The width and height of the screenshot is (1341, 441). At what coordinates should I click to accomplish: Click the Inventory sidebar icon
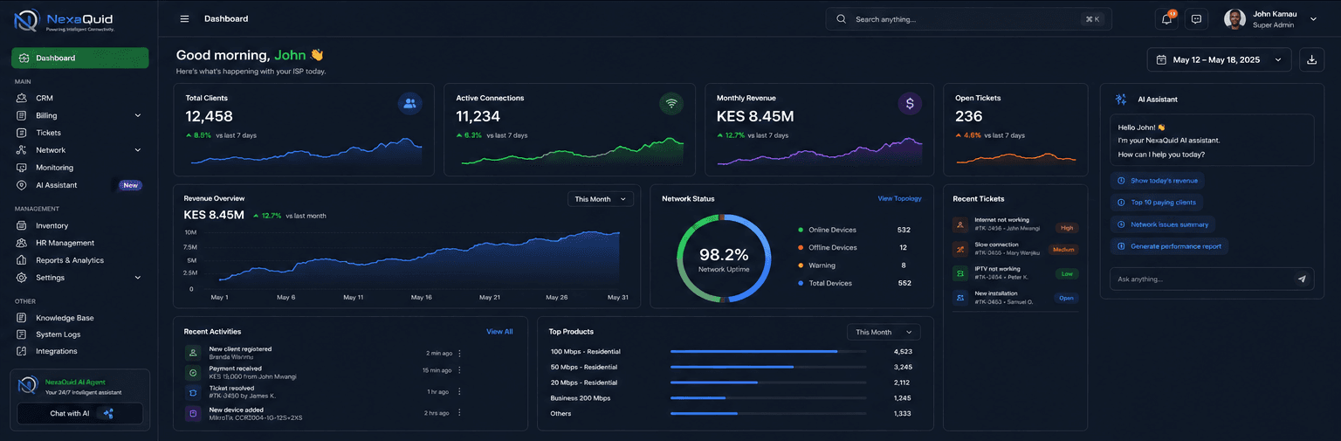pyautogui.click(x=21, y=225)
